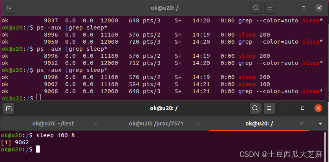Select the active ok@u20: / tab
Image resolution: width=329 pixels, height=162 pixels.
point(259,123)
